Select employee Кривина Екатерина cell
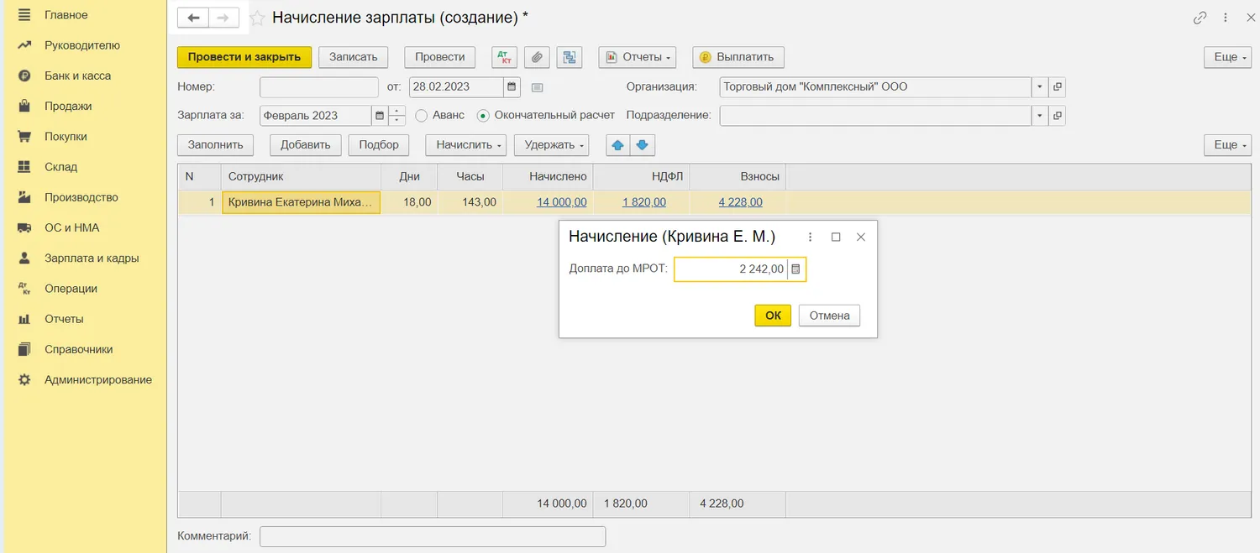Image resolution: width=1260 pixels, height=553 pixels. coord(301,202)
